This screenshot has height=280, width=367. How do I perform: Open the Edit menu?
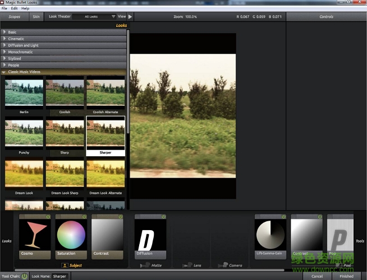click(14, 8)
